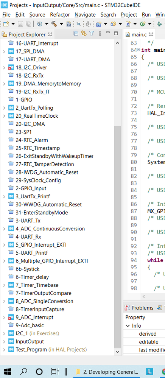Open the File menu

6,15
